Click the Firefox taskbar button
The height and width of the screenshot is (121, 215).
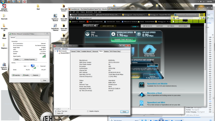pos(9,2)
